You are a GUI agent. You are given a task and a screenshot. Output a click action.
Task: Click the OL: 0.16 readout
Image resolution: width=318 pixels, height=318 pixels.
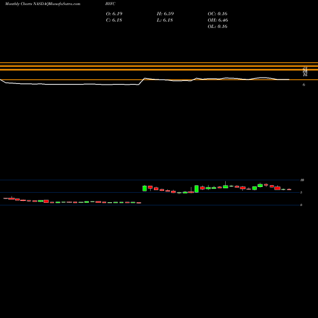click(218, 26)
